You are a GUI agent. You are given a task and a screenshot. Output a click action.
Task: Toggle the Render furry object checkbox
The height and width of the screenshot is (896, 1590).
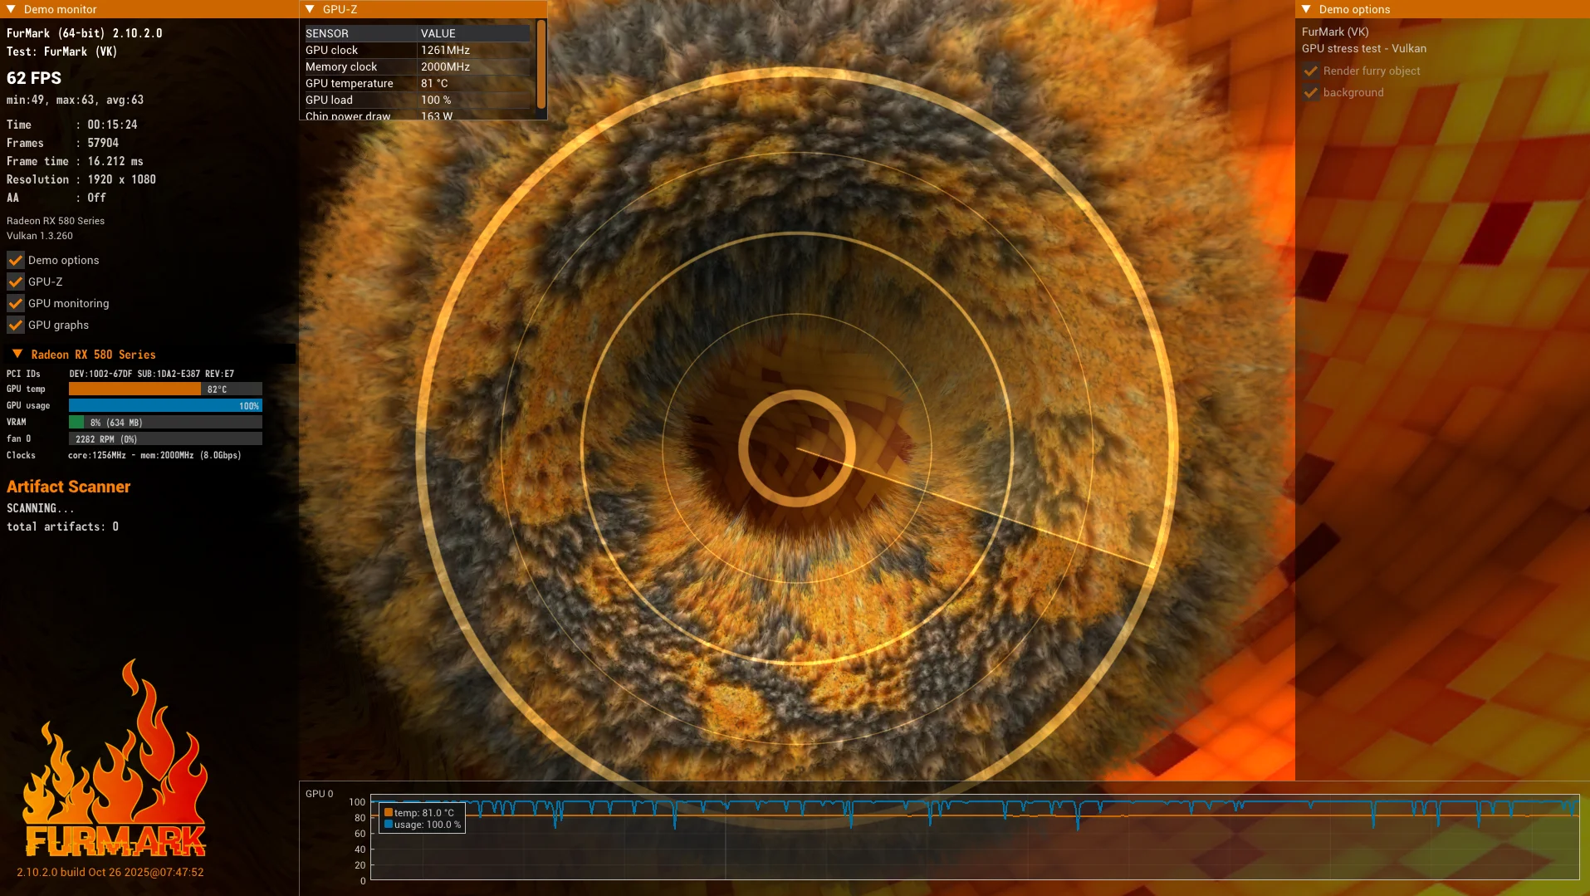pos(1311,71)
